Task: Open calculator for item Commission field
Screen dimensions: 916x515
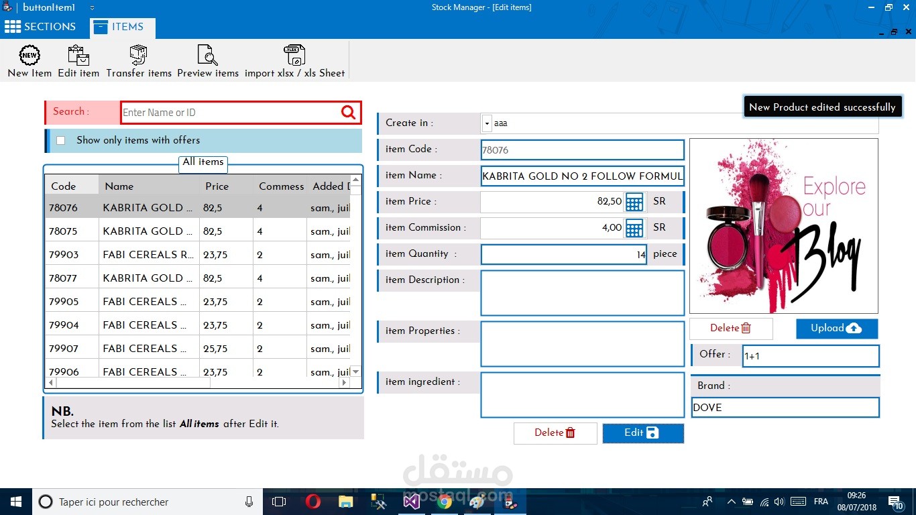Action: click(x=634, y=228)
